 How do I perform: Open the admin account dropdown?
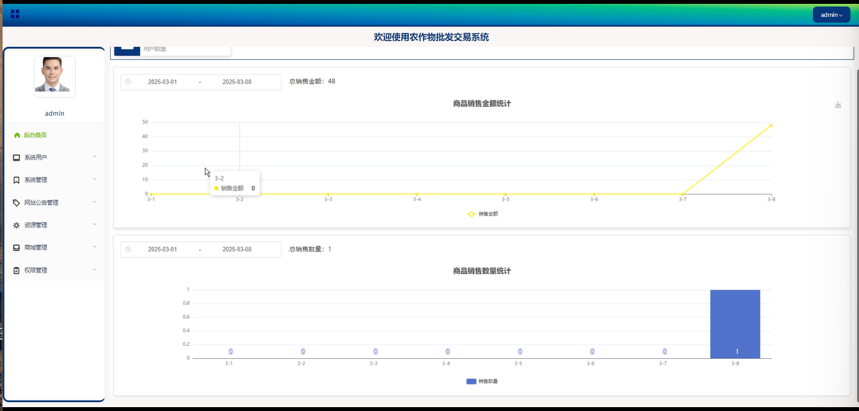click(x=831, y=15)
